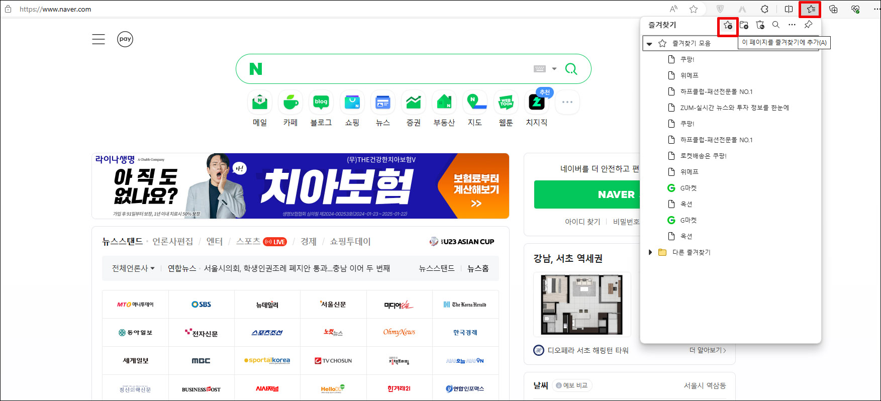Collapse the 즐겨찾기 모음 tree node
The image size is (881, 401).
coord(649,44)
